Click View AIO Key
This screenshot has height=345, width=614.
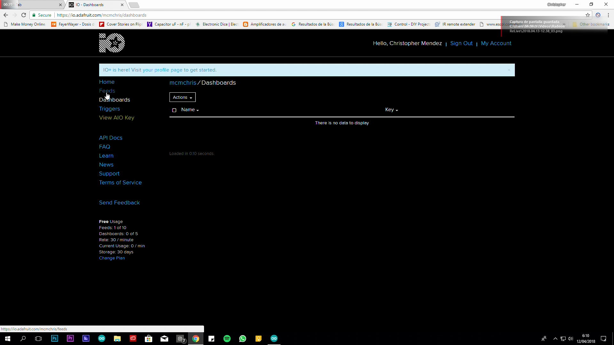(x=117, y=118)
